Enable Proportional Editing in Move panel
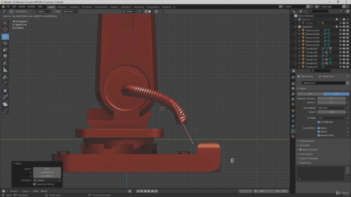This screenshot has height=197, width=351. point(34,184)
